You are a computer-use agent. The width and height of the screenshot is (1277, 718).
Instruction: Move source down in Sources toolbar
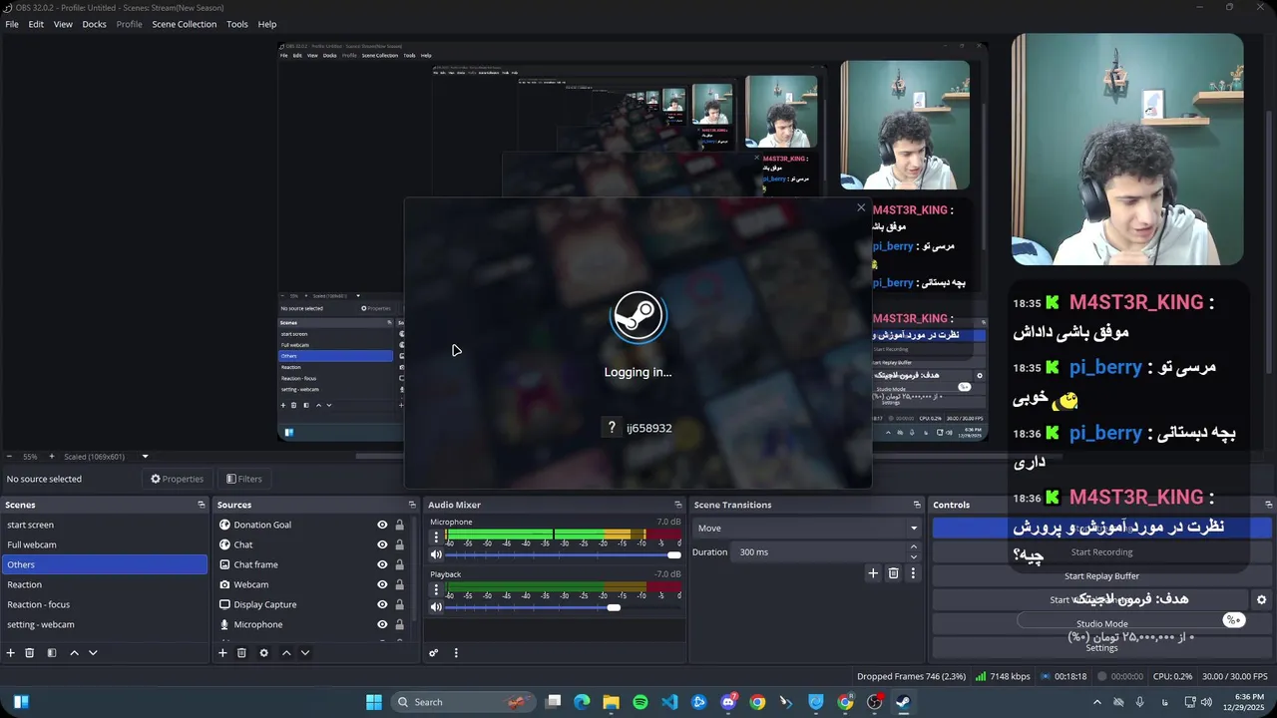(305, 653)
